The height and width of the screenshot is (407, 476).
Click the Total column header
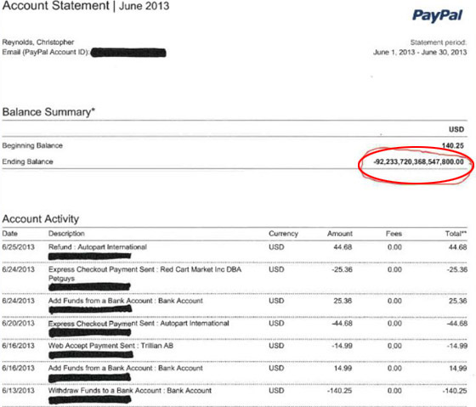click(456, 234)
